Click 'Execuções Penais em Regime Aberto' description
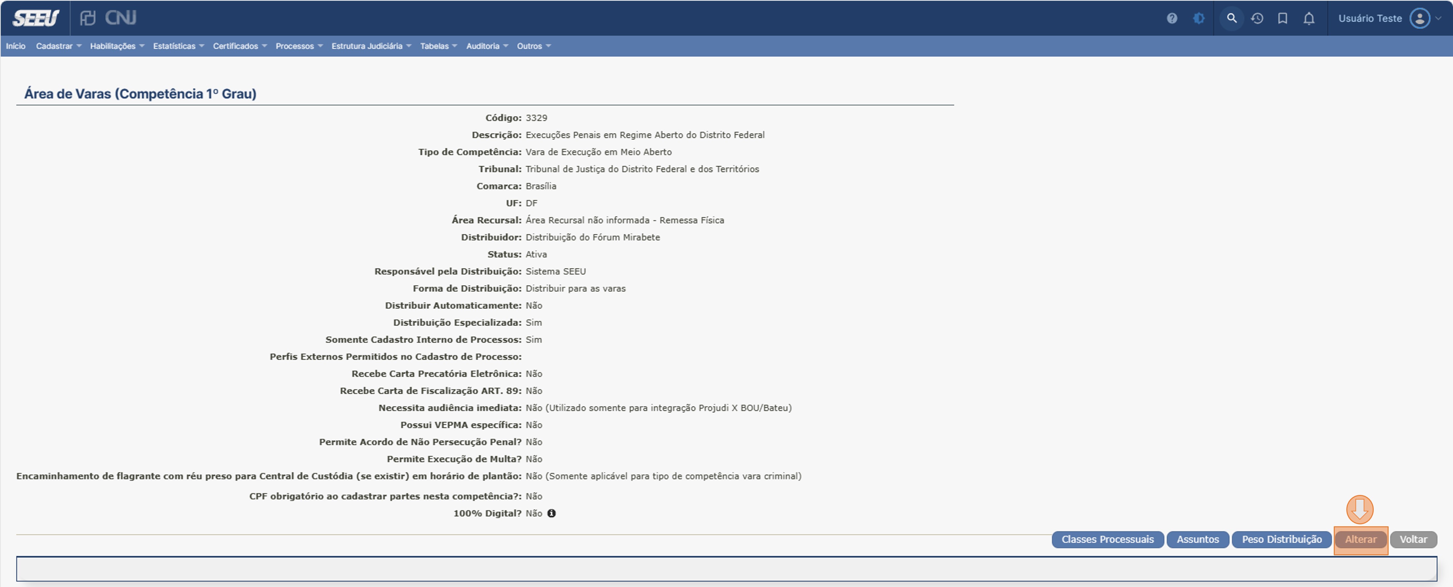The image size is (1453, 587). pyautogui.click(x=645, y=135)
